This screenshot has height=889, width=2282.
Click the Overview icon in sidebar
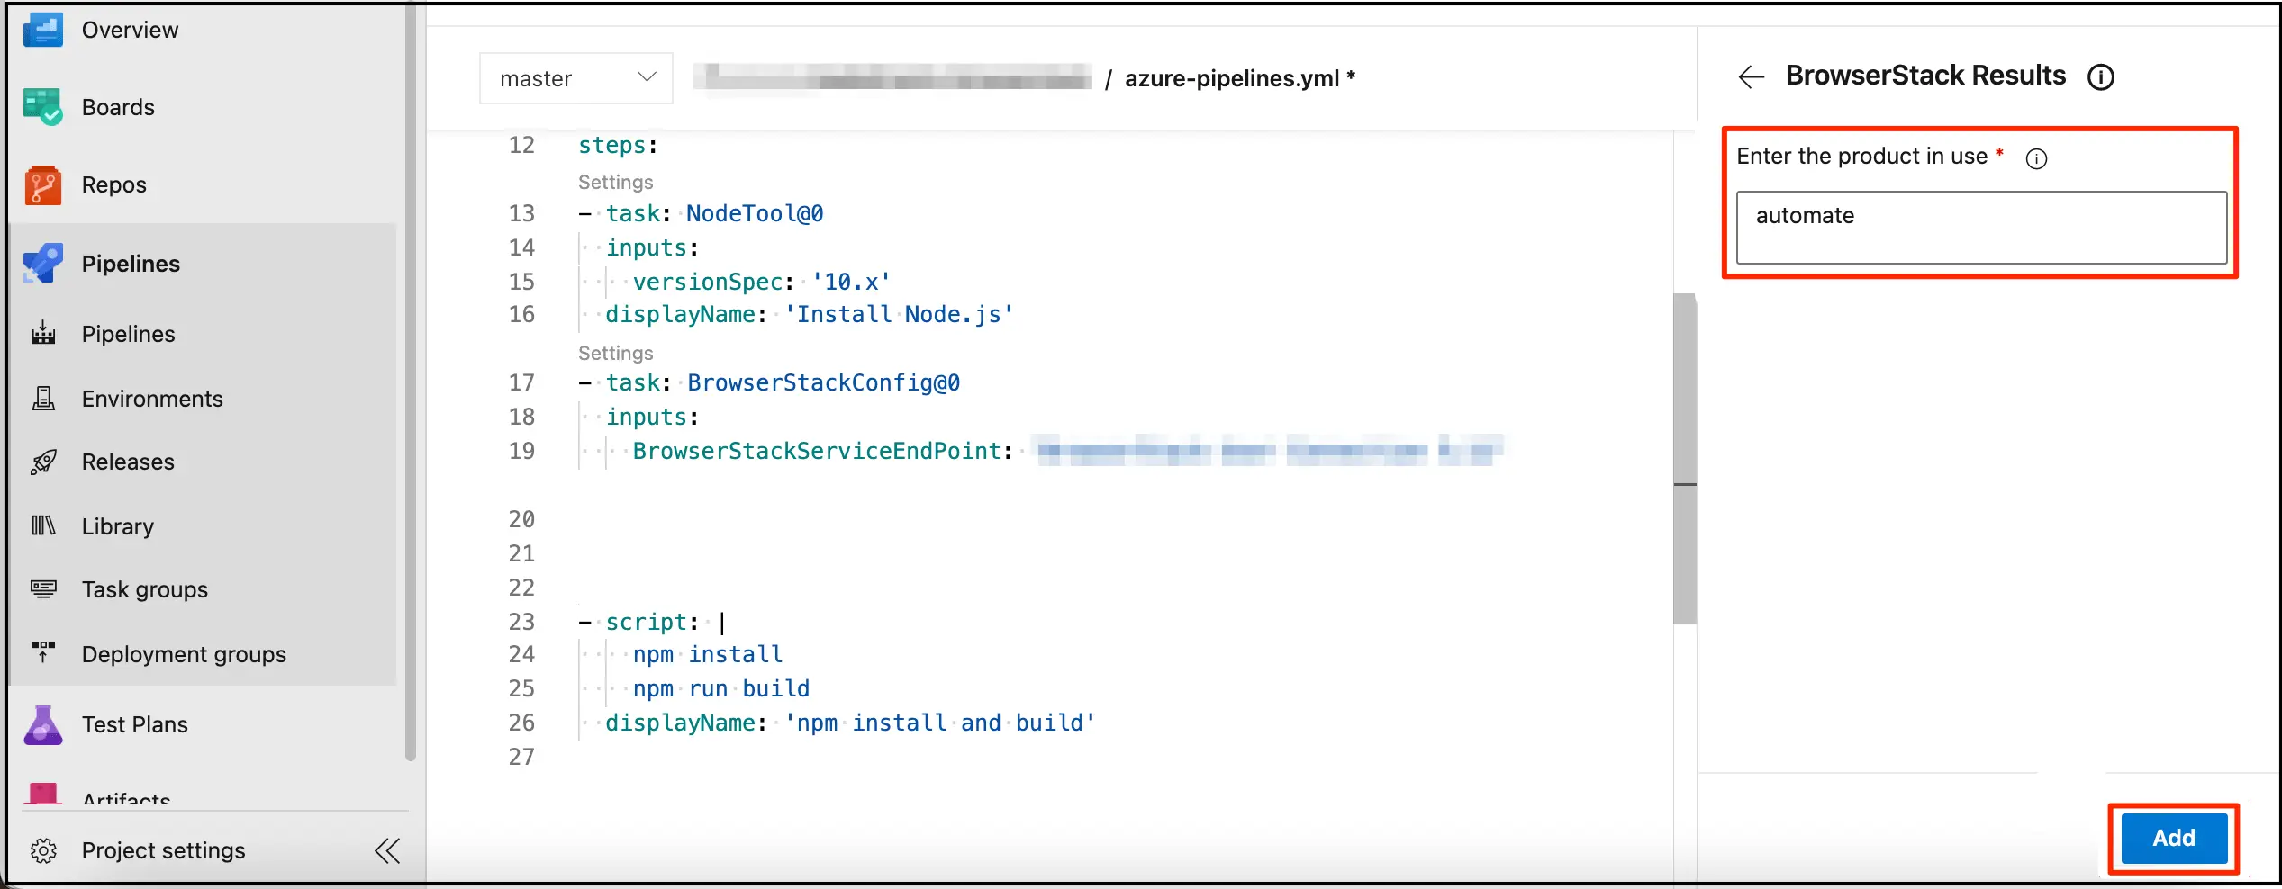[x=42, y=30]
